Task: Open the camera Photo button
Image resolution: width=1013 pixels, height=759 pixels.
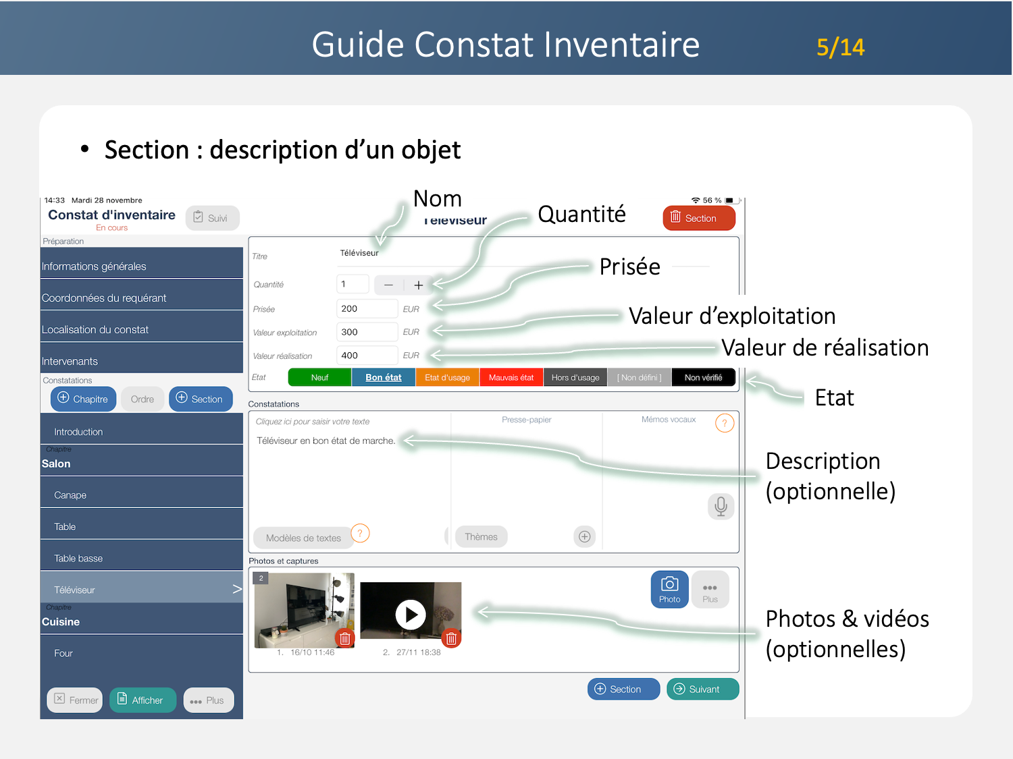Action: point(669,590)
